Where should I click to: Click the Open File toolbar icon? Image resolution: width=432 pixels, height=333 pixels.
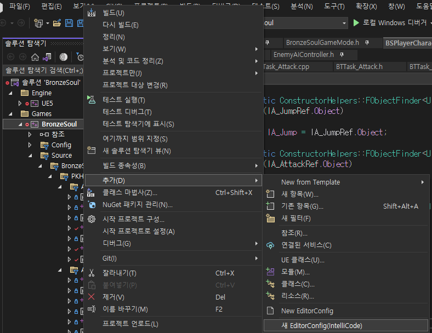[57, 23]
